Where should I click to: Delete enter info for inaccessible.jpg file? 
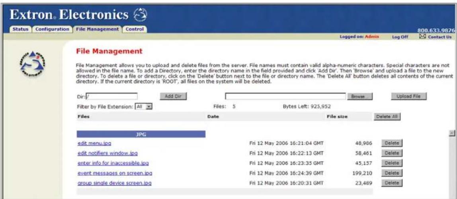click(x=392, y=163)
